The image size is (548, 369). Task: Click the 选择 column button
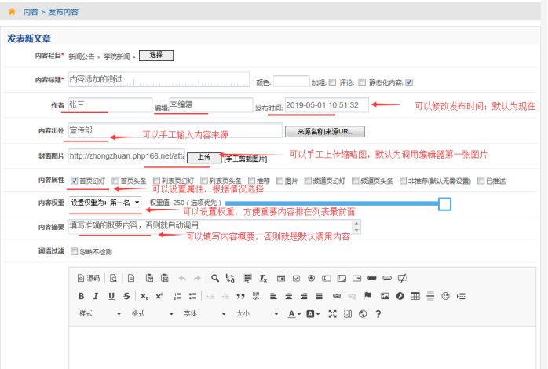(x=155, y=55)
